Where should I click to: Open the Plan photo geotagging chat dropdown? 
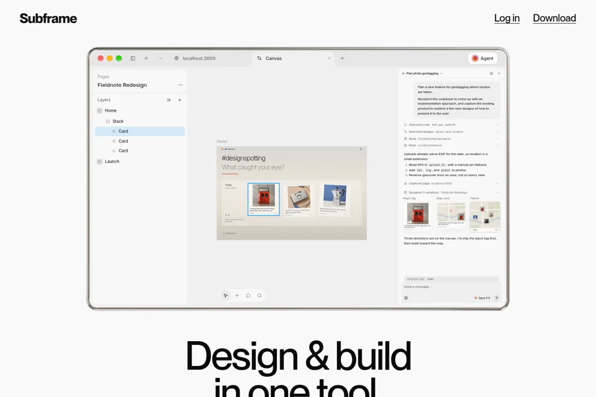[x=441, y=73]
